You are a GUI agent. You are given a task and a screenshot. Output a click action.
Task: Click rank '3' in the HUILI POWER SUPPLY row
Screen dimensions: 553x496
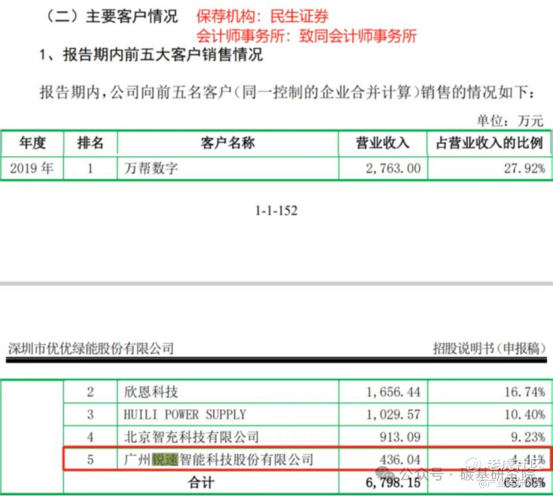coord(91,415)
